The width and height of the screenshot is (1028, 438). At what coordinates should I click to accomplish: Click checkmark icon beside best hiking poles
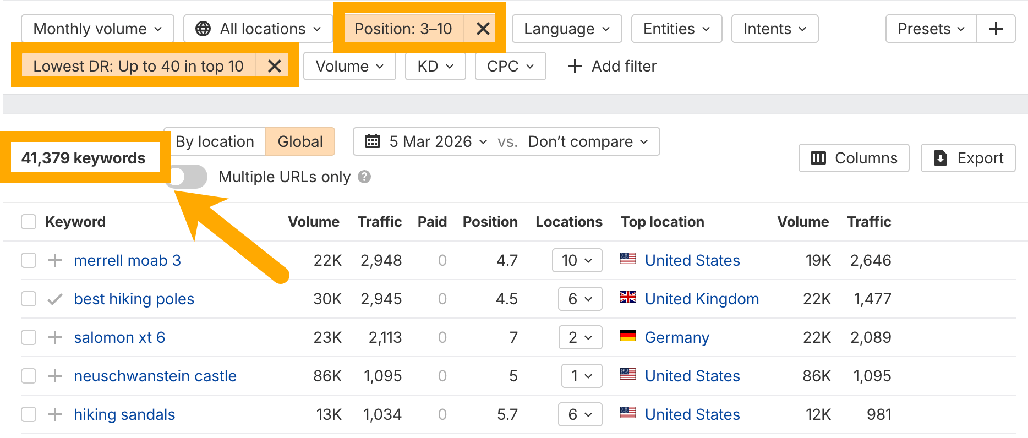point(55,299)
